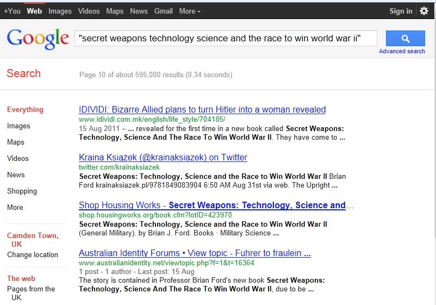Open the Australian Identity Forums result
The height and width of the screenshot is (305, 436).
pos(195,253)
